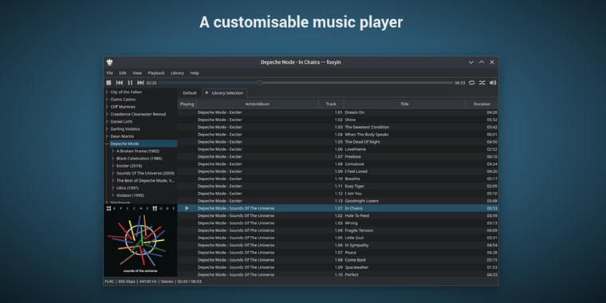Viewport: 606px width, 303px height.
Task: Open the View menu
Action: pyautogui.click(x=137, y=73)
